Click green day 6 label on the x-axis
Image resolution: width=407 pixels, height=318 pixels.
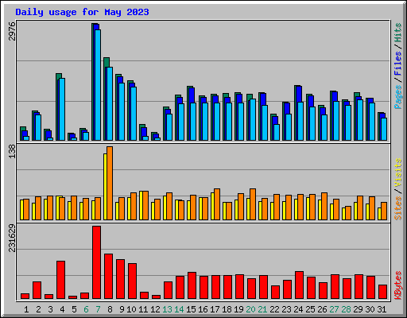[x=86, y=309]
